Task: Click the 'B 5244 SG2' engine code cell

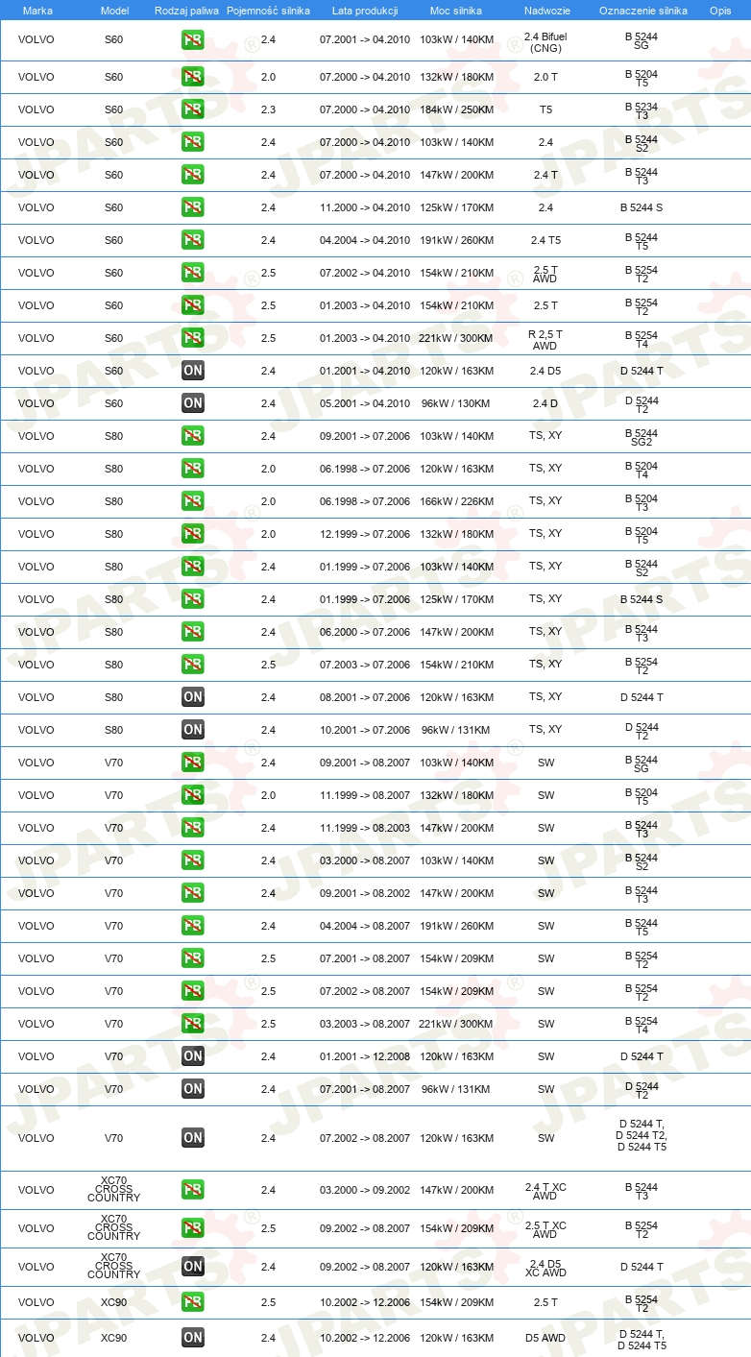Action: click(x=642, y=436)
